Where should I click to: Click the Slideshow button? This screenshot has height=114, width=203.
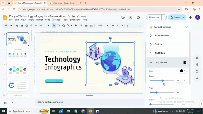[154, 18]
